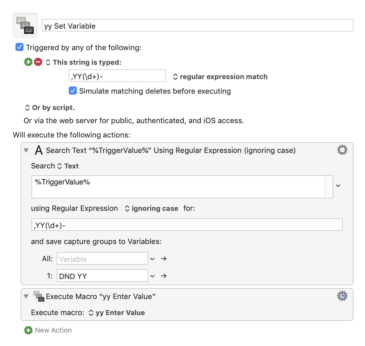This screenshot has height=346, width=365.
Task: Click the Execute Macro action icon
Action: click(39, 296)
